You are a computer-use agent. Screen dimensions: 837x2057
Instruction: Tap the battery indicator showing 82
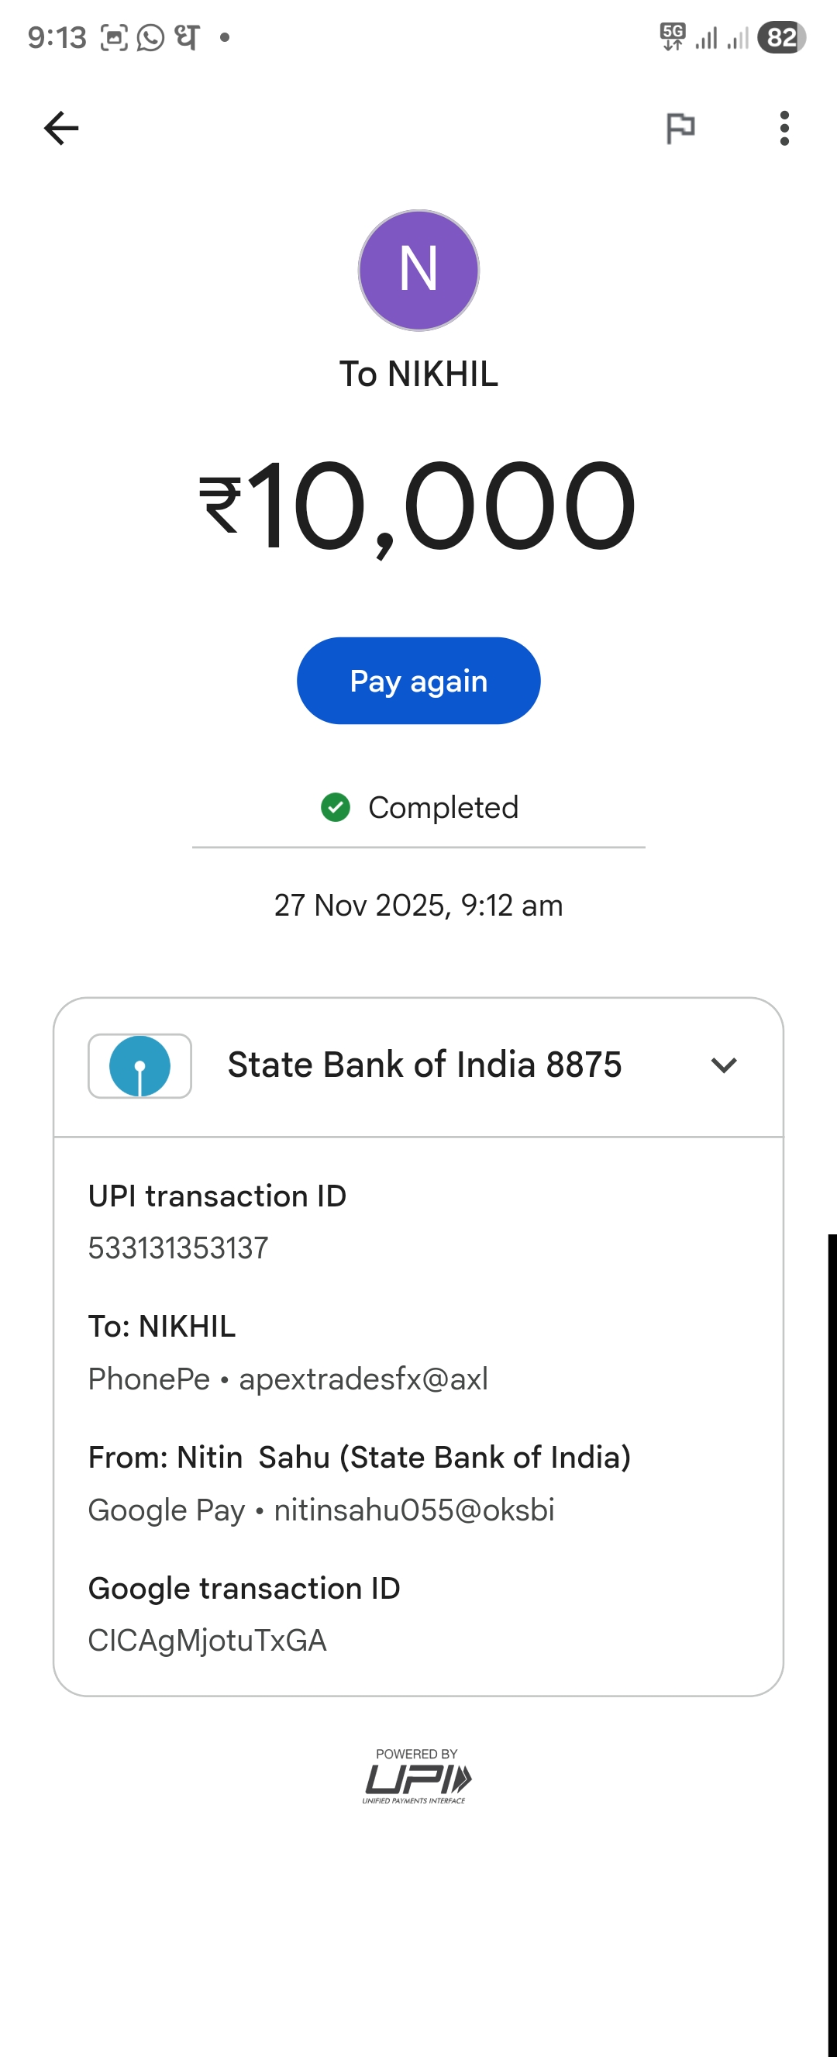click(x=781, y=37)
